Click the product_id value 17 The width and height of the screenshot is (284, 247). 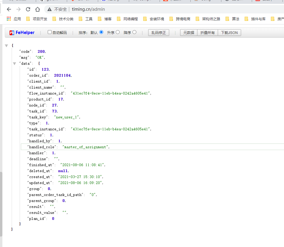click(x=61, y=99)
